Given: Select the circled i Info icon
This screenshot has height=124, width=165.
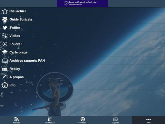Looking at the screenshot, I should click(5, 85).
